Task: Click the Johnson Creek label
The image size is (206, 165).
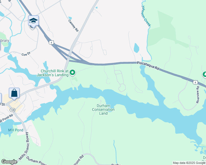Action: point(146,16)
